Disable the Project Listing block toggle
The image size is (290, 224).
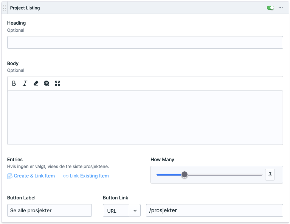point(270,8)
